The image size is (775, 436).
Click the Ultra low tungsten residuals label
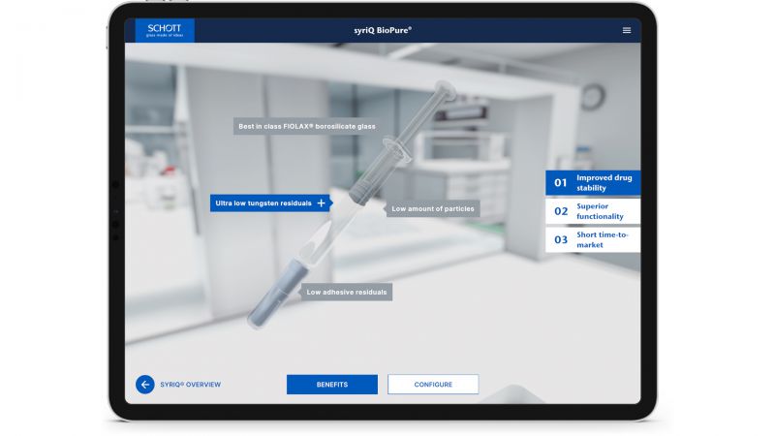(x=263, y=203)
